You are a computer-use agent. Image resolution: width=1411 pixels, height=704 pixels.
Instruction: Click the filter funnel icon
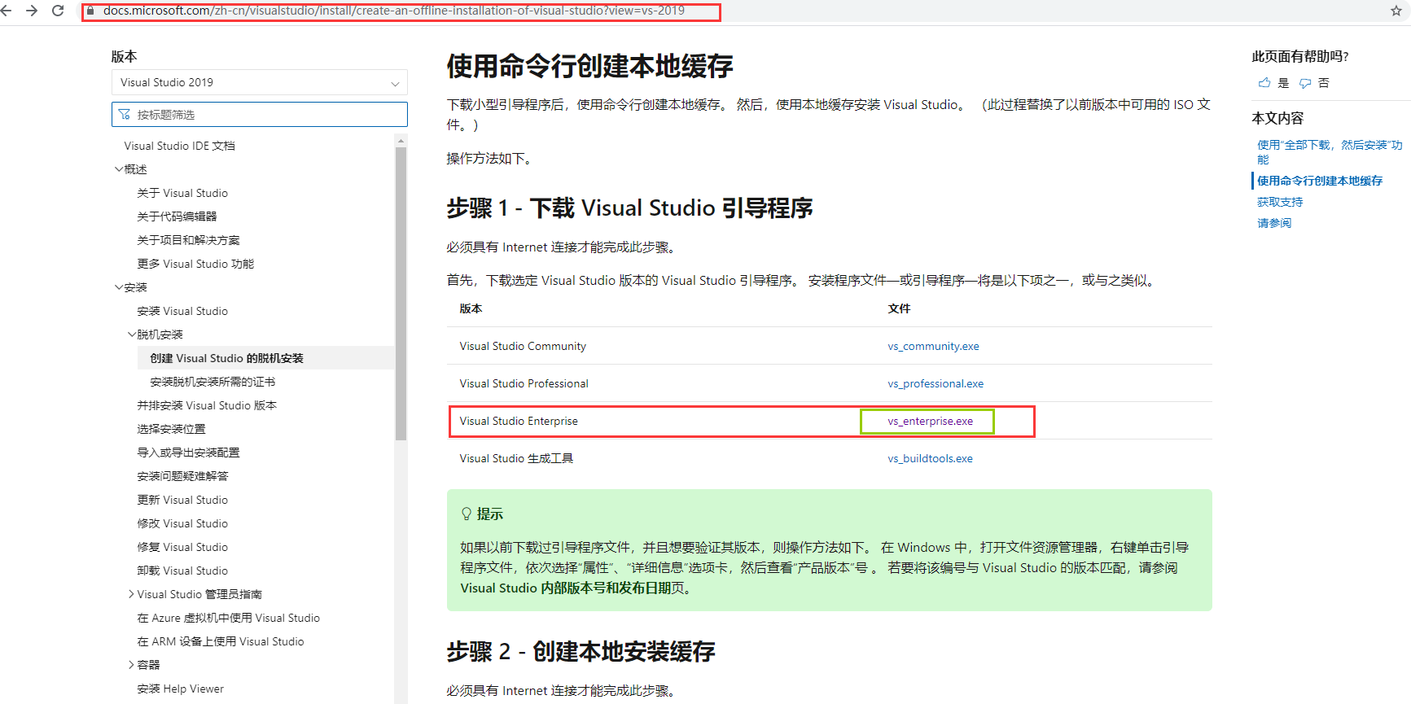125,115
